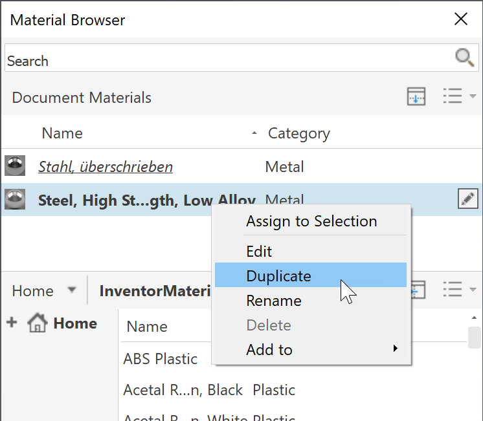Choose Rename from the context menu
The height and width of the screenshot is (421, 483).
[x=311, y=300]
